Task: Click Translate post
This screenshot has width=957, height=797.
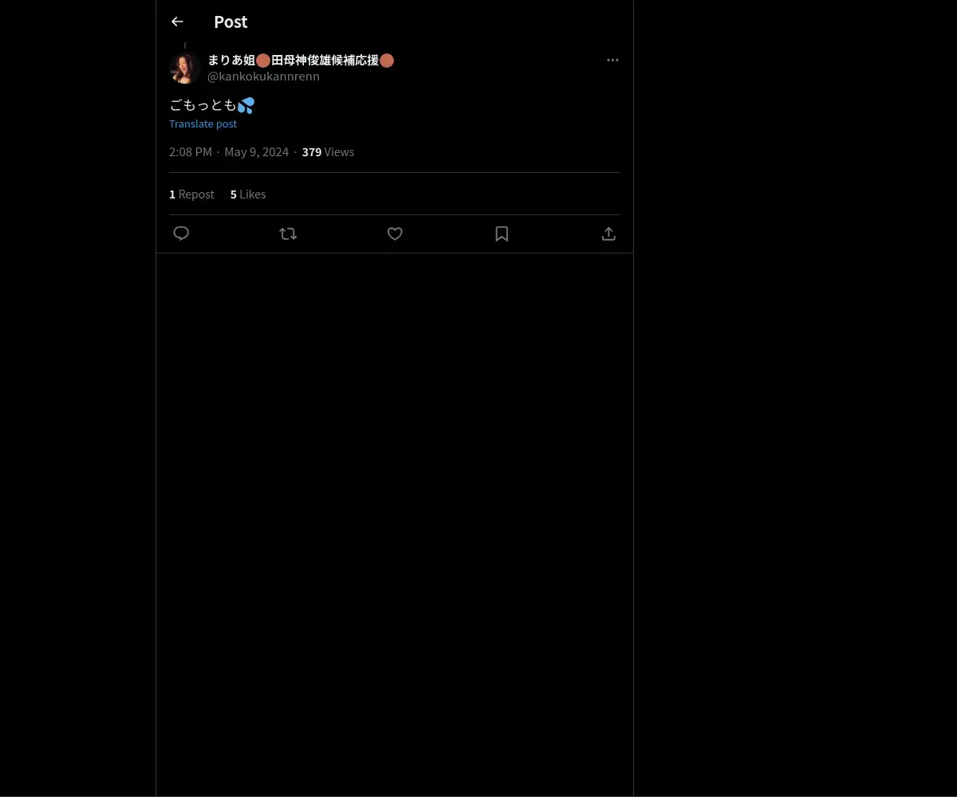Action: [x=203, y=124]
